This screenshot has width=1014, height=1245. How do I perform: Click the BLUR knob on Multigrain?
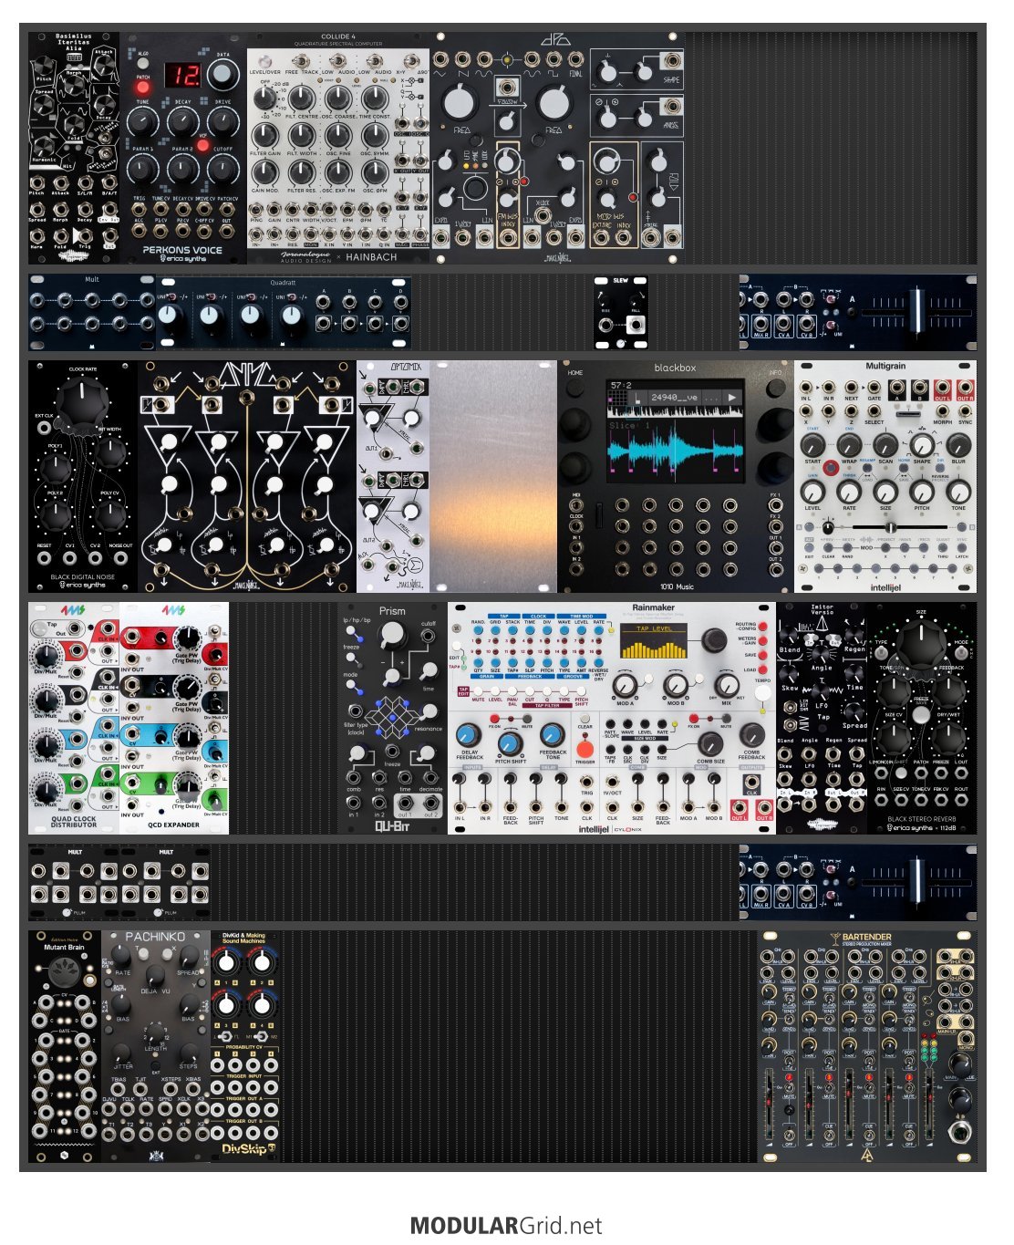[x=958, y=445]
